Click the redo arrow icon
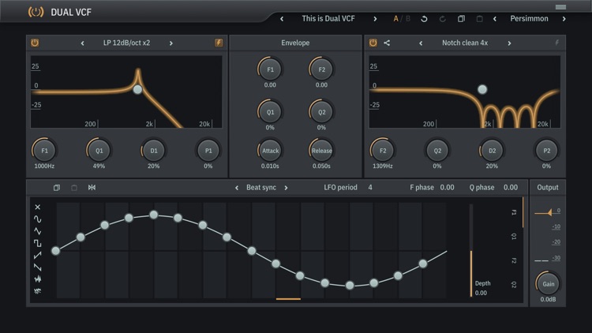Screen dimensions: 592x333 (443, 19)
